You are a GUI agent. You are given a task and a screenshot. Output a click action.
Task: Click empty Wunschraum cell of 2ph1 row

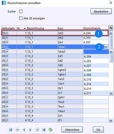coord(96,97)
